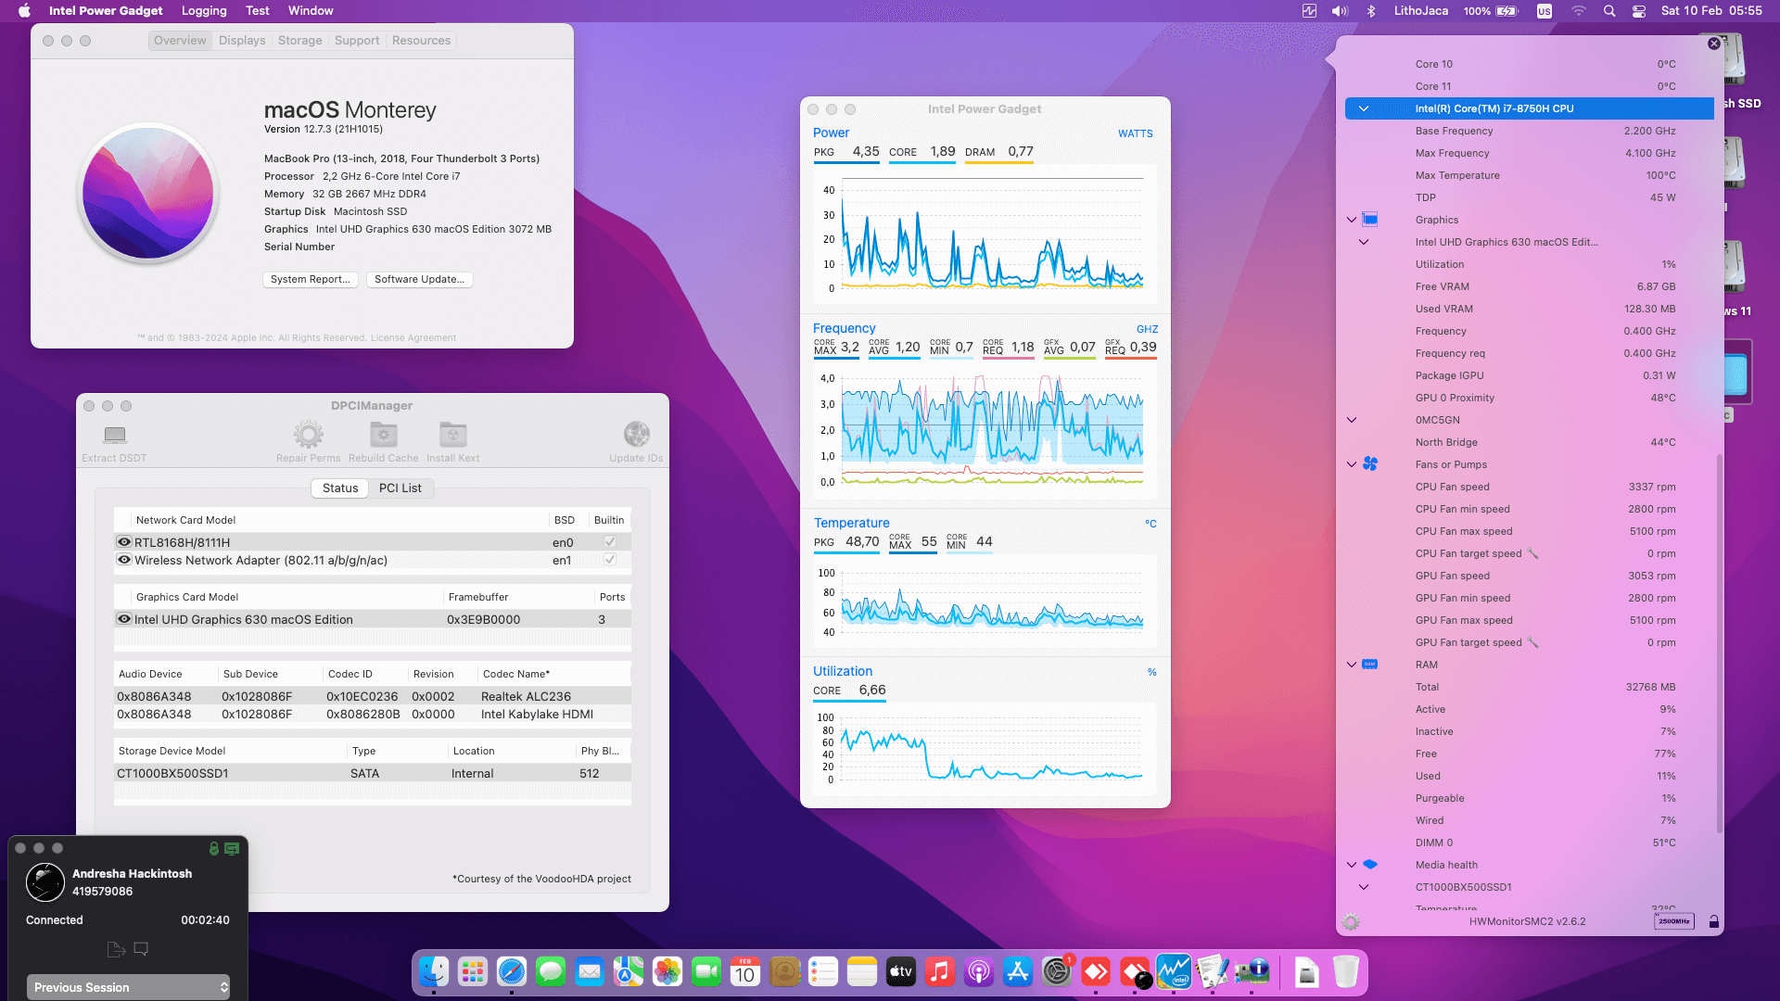
Task: Click the RAM module icon in HWMonitorSMC2
Action: pyautogui.click(x=1370, y=665)
